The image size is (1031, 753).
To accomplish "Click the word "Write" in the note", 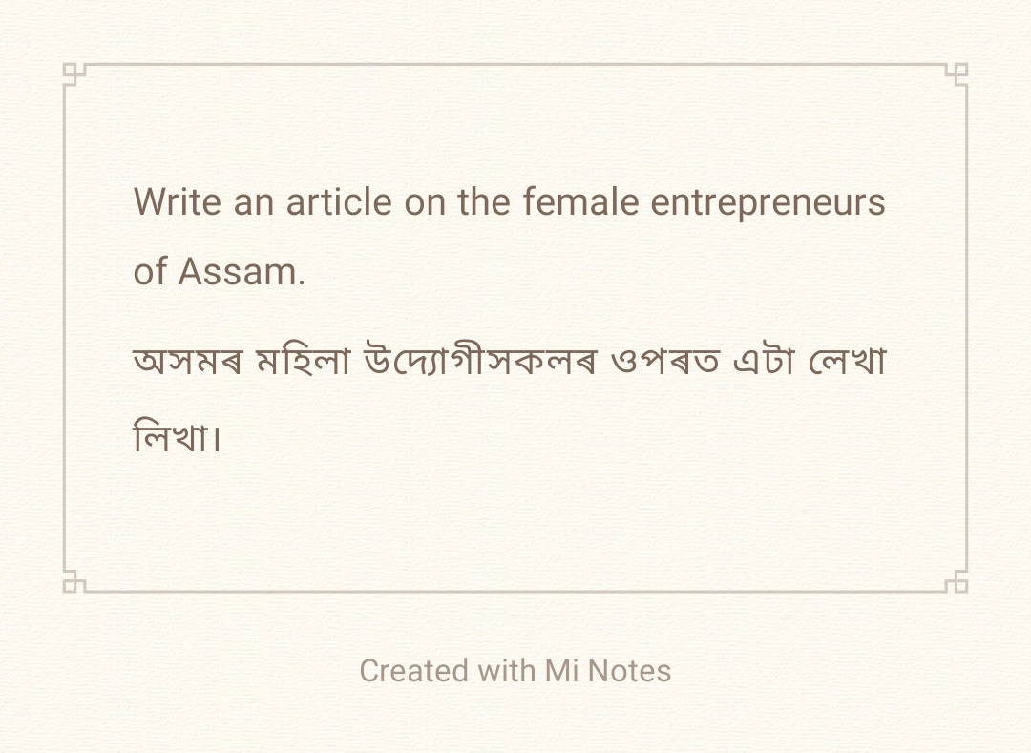I will 178,202.
